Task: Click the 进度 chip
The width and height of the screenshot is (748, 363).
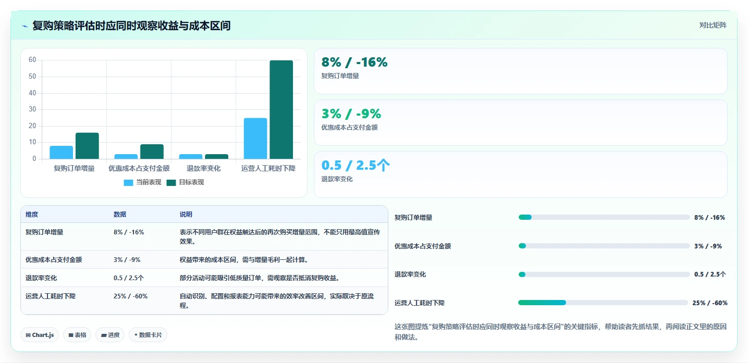Action: pyautogui.click(x=110, y=335)
